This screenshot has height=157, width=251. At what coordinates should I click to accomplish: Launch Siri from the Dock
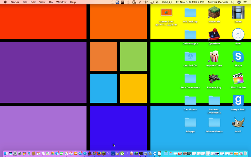[10, 154]
